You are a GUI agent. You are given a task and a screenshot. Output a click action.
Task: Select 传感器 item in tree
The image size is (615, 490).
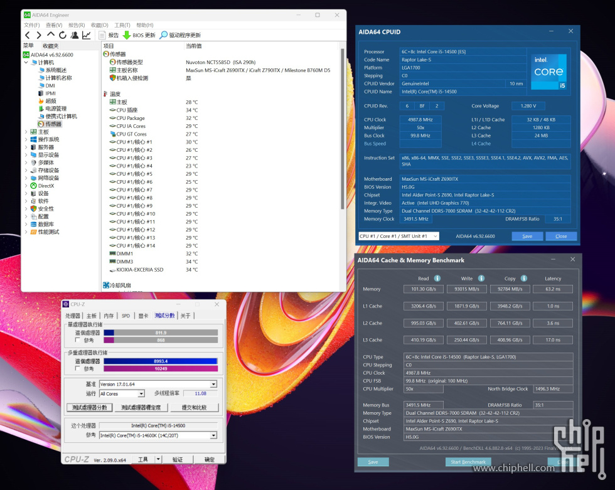(x=50, y=124)
